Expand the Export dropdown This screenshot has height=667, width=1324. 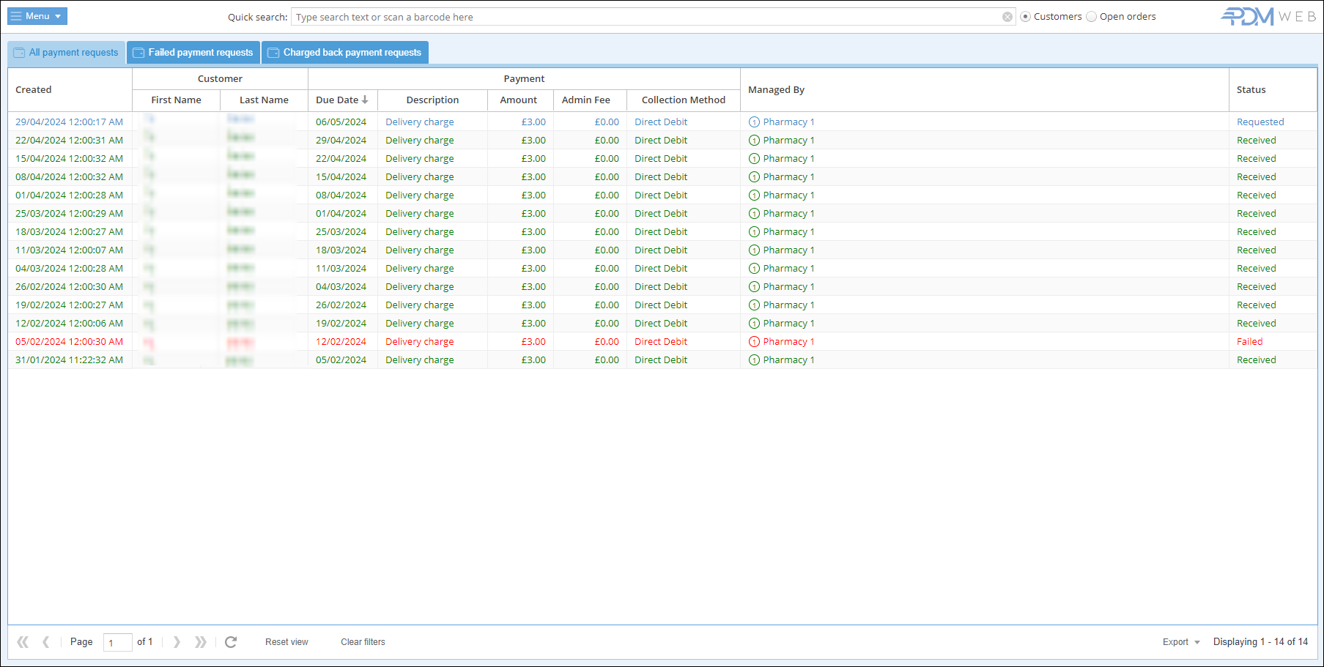pos(1181,642)
